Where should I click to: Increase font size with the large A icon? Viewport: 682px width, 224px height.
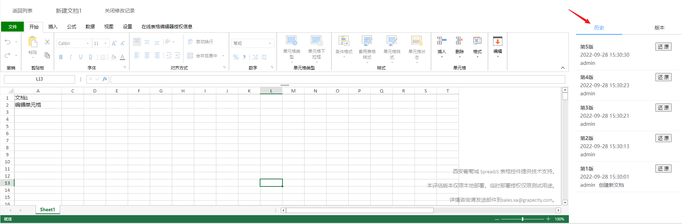pos(114,43)
